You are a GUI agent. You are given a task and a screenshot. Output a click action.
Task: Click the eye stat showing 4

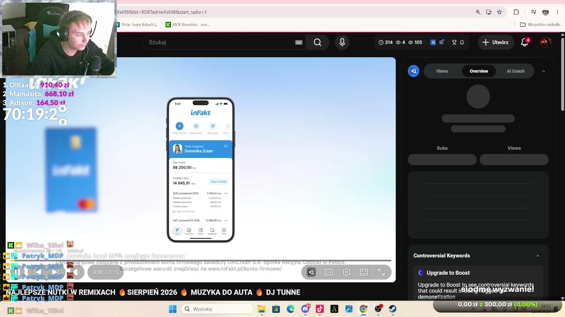[400, 42]
